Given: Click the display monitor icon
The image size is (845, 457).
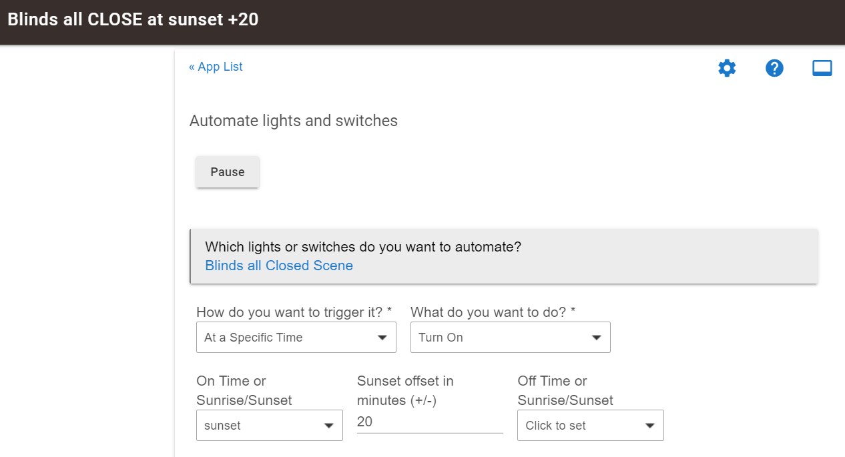Looking at the screenshot, I should (x=822, y=68).
